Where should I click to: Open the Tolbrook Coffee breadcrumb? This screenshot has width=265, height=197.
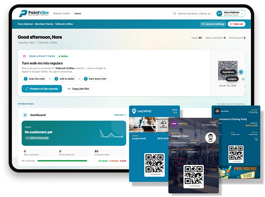[61, 13]
